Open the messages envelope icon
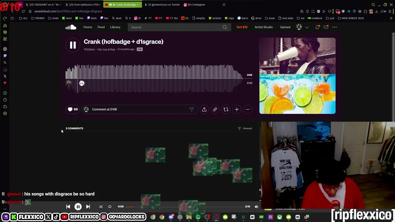This screenshot has width=395, height=222. (326, 27)
